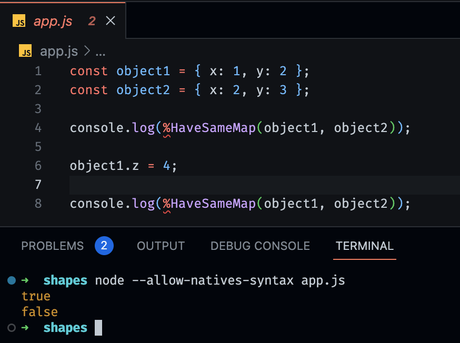The width and height of the screenshot is (460, 343).
Task: Click the Problems count badge showing 2
Action: point(104,246)
